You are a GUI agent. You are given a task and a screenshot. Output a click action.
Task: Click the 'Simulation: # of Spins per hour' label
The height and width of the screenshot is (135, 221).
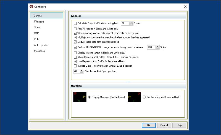[x=101, y=71]
